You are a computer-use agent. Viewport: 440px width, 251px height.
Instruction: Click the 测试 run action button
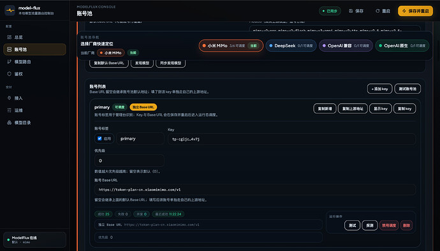[352, 225]
